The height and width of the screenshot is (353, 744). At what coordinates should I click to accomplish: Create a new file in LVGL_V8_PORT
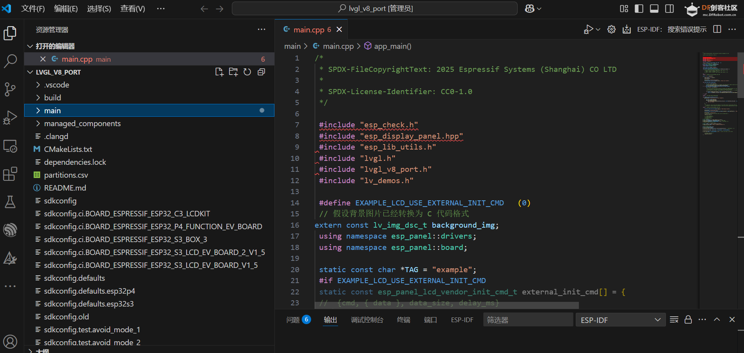[x=219, y=72]
